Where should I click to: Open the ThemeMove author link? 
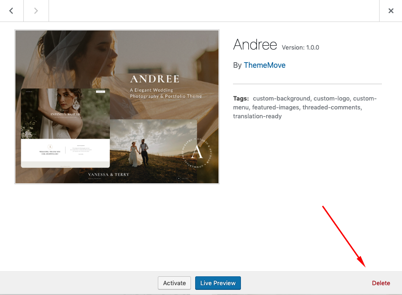click(264, 65)
